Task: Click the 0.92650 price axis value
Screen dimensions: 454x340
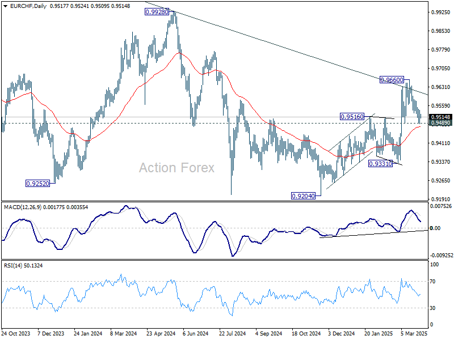Action: [x=441, y=181]
